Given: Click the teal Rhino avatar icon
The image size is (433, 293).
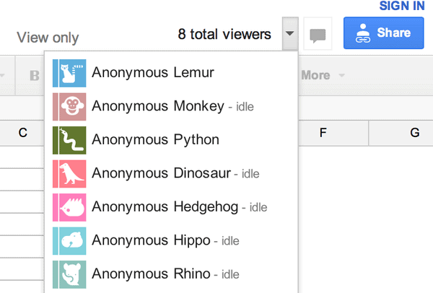Looking at the screenshot, I should [x=69, y=274].
